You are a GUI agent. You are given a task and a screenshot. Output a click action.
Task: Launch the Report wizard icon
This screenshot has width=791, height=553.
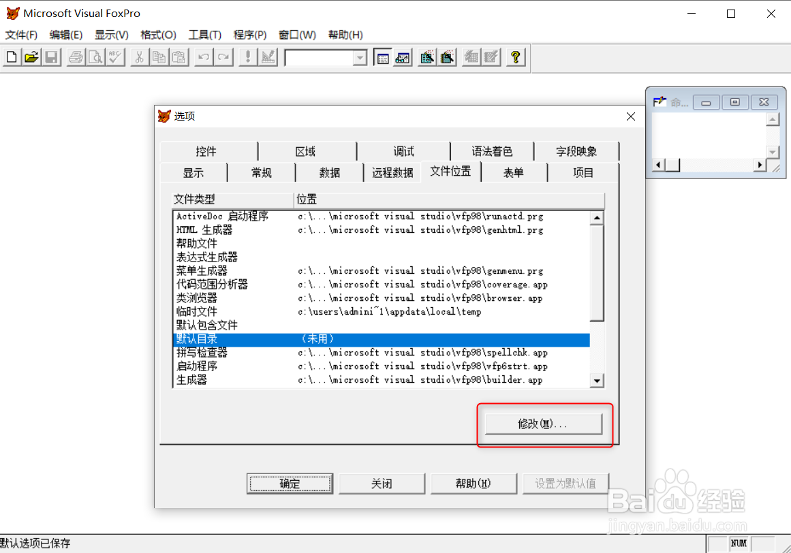click(447, 57)
